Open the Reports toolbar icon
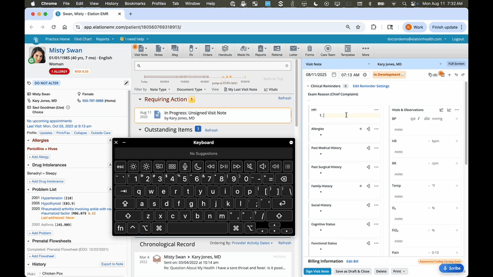This screenshot has width=493, height=277. [x=260, y=50]
